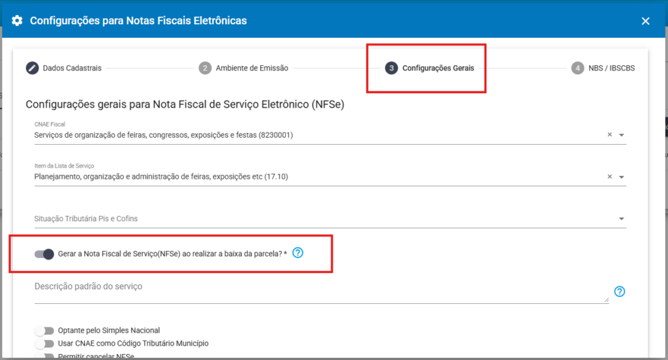Screen dimensions: 668x360
Task: Close the Configurações para Notas Fiscais dialog
Action: [645, 21]
